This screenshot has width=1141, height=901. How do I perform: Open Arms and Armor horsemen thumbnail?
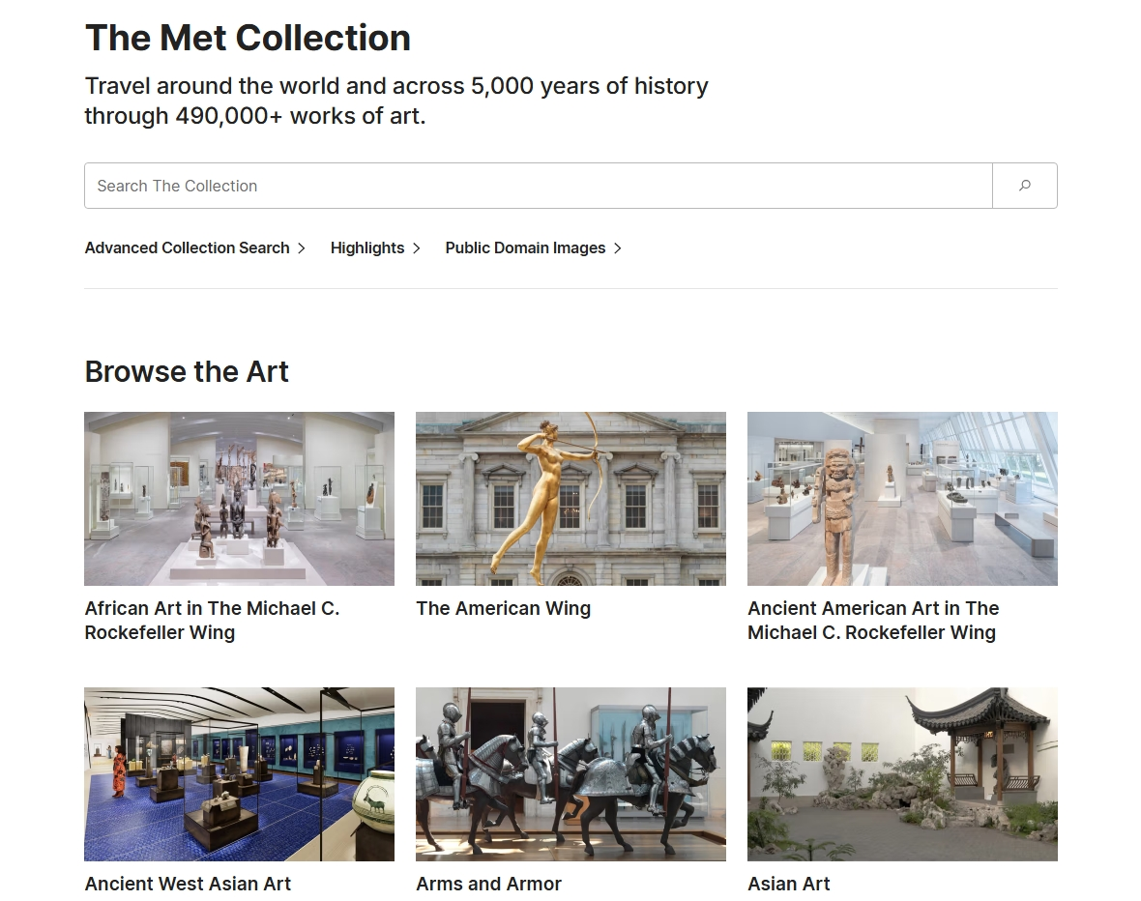pos(570,773)
